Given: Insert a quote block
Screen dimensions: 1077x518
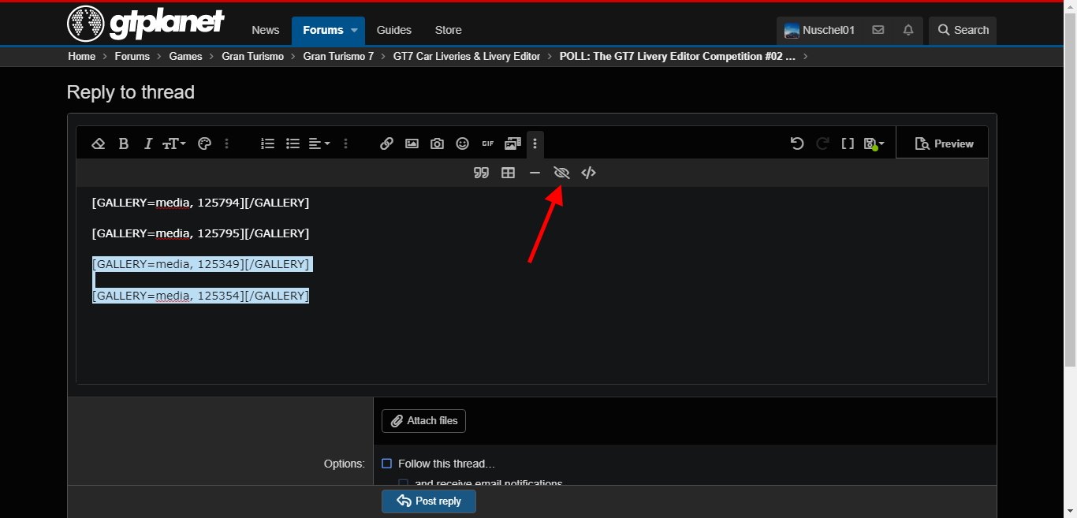Looking at the screenshot, I should [x=481, y=173].
